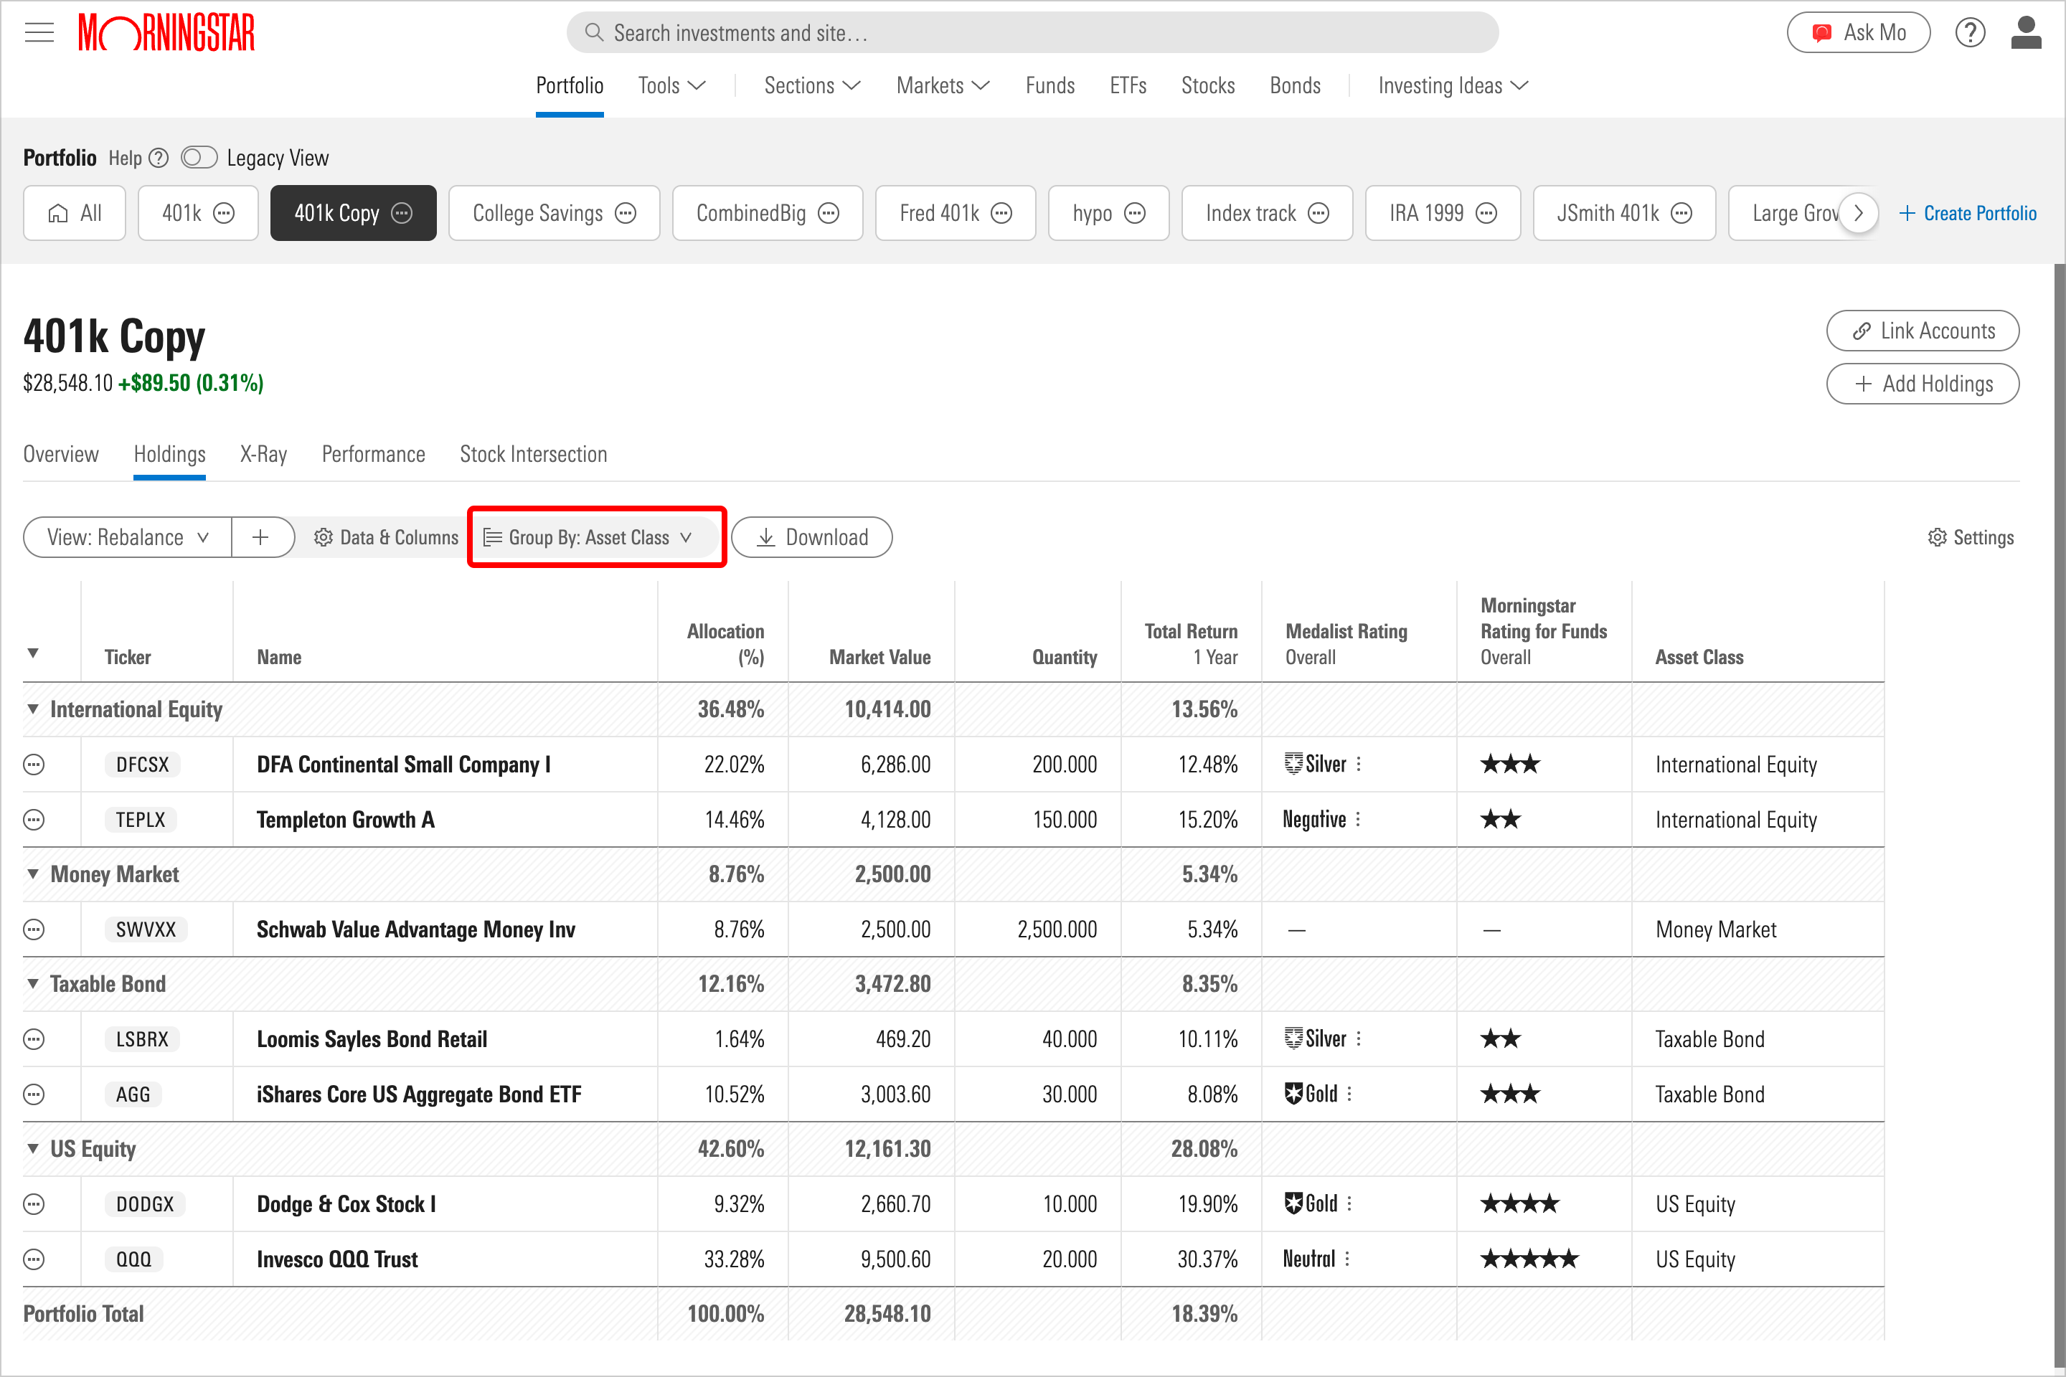Collapse all groups with header triangle
This screenshot has height=1377, width=2066.
(32, 654)
